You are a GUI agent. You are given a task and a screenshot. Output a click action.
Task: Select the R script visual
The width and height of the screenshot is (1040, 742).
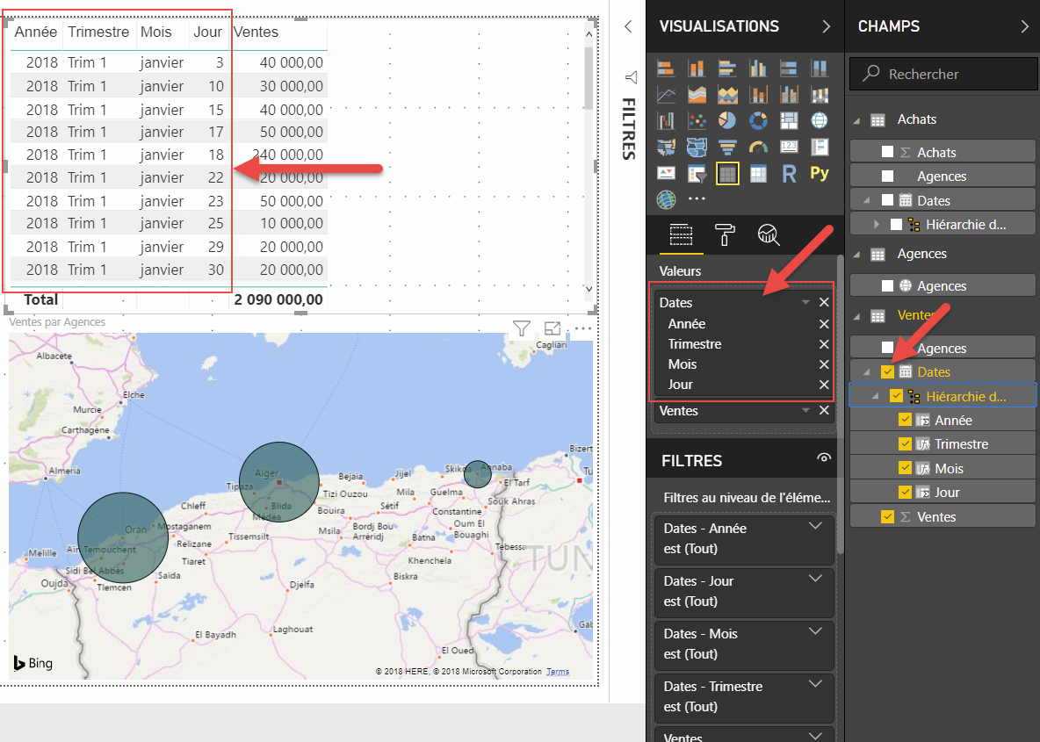tap(789, 174)
